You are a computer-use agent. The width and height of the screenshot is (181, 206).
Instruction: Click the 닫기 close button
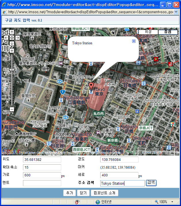point(83,193)
